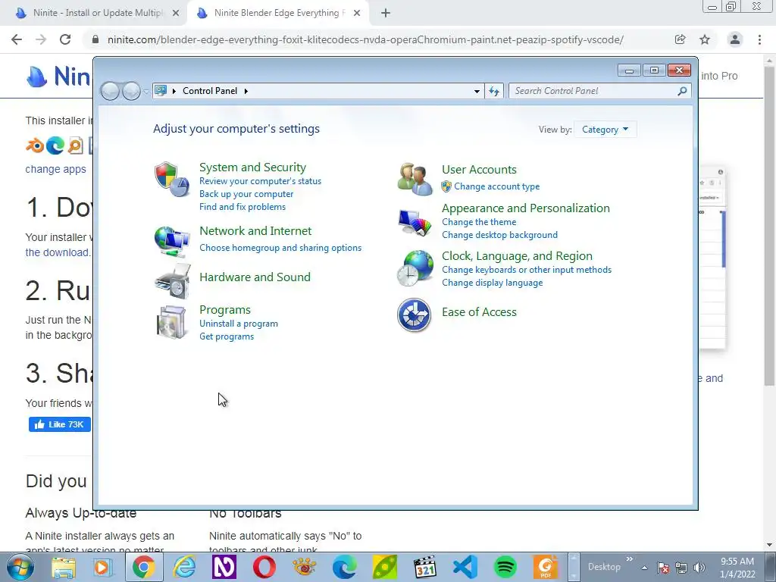Open PeaZip icon on the taskbar
Screen dimensions: 776x582
point(384,567)
